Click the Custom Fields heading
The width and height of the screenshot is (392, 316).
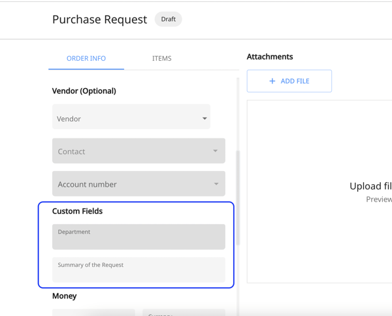coord(78,211)
